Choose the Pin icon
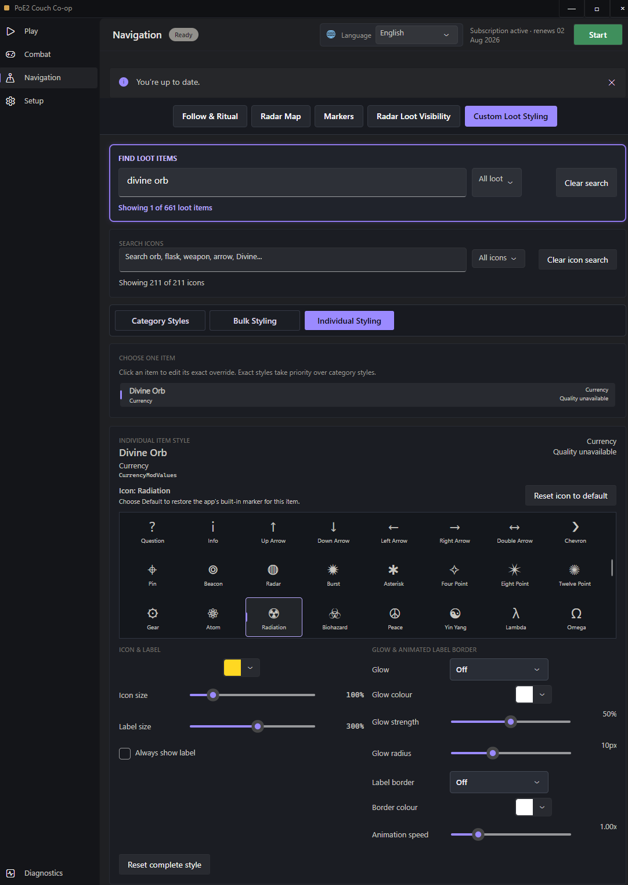The width and height of the screenshot is (628, 885). [x=153, y=574]
